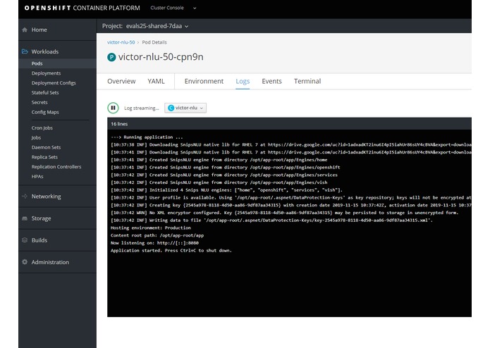
Task: Select the Logs tab
Action: tap(243, 81)
